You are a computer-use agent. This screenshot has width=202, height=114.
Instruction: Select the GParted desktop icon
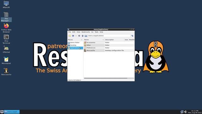[x=6, y=49]
